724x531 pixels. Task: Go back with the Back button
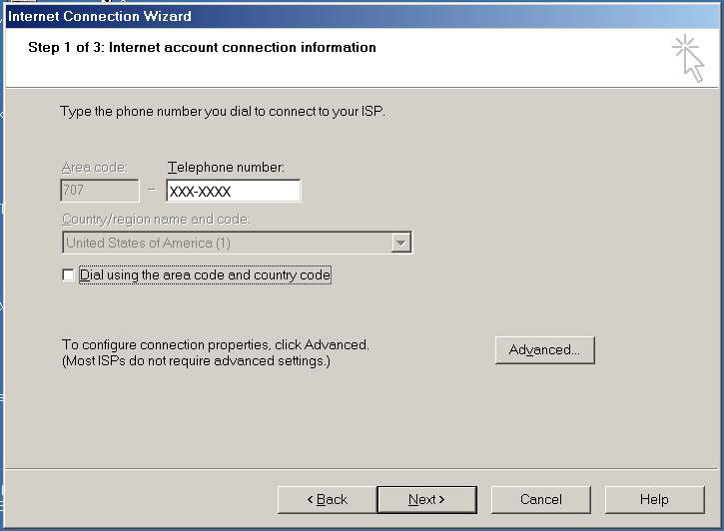[327, 499]
